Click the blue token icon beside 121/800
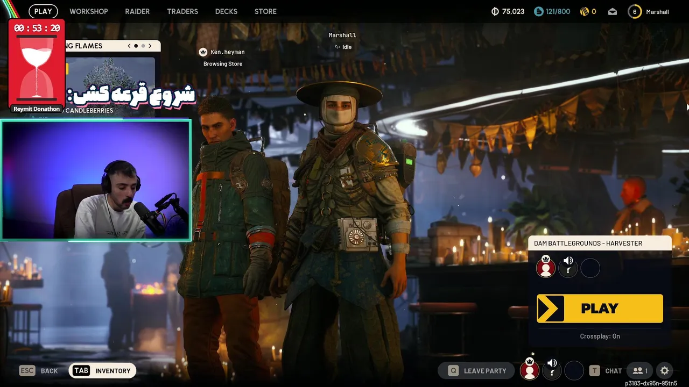The image size is (689, 387). pos(538,11)
